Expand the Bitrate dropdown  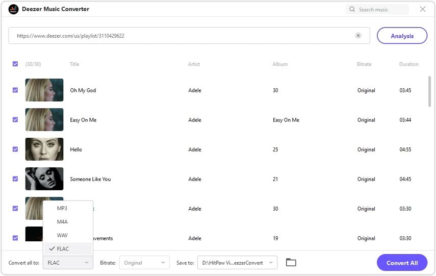tap(144, 263)
